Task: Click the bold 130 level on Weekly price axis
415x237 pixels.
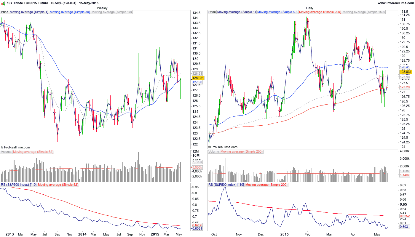Action: [x=195, y=59]
